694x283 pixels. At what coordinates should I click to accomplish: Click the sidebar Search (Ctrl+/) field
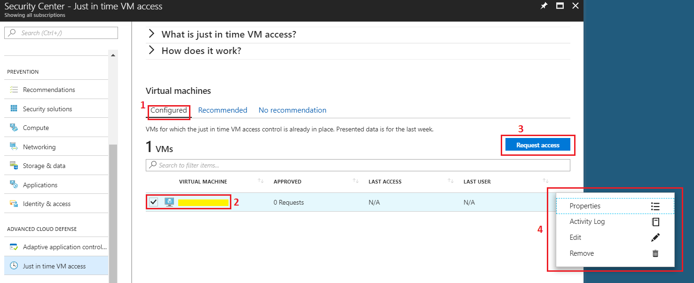click(61, 33)
